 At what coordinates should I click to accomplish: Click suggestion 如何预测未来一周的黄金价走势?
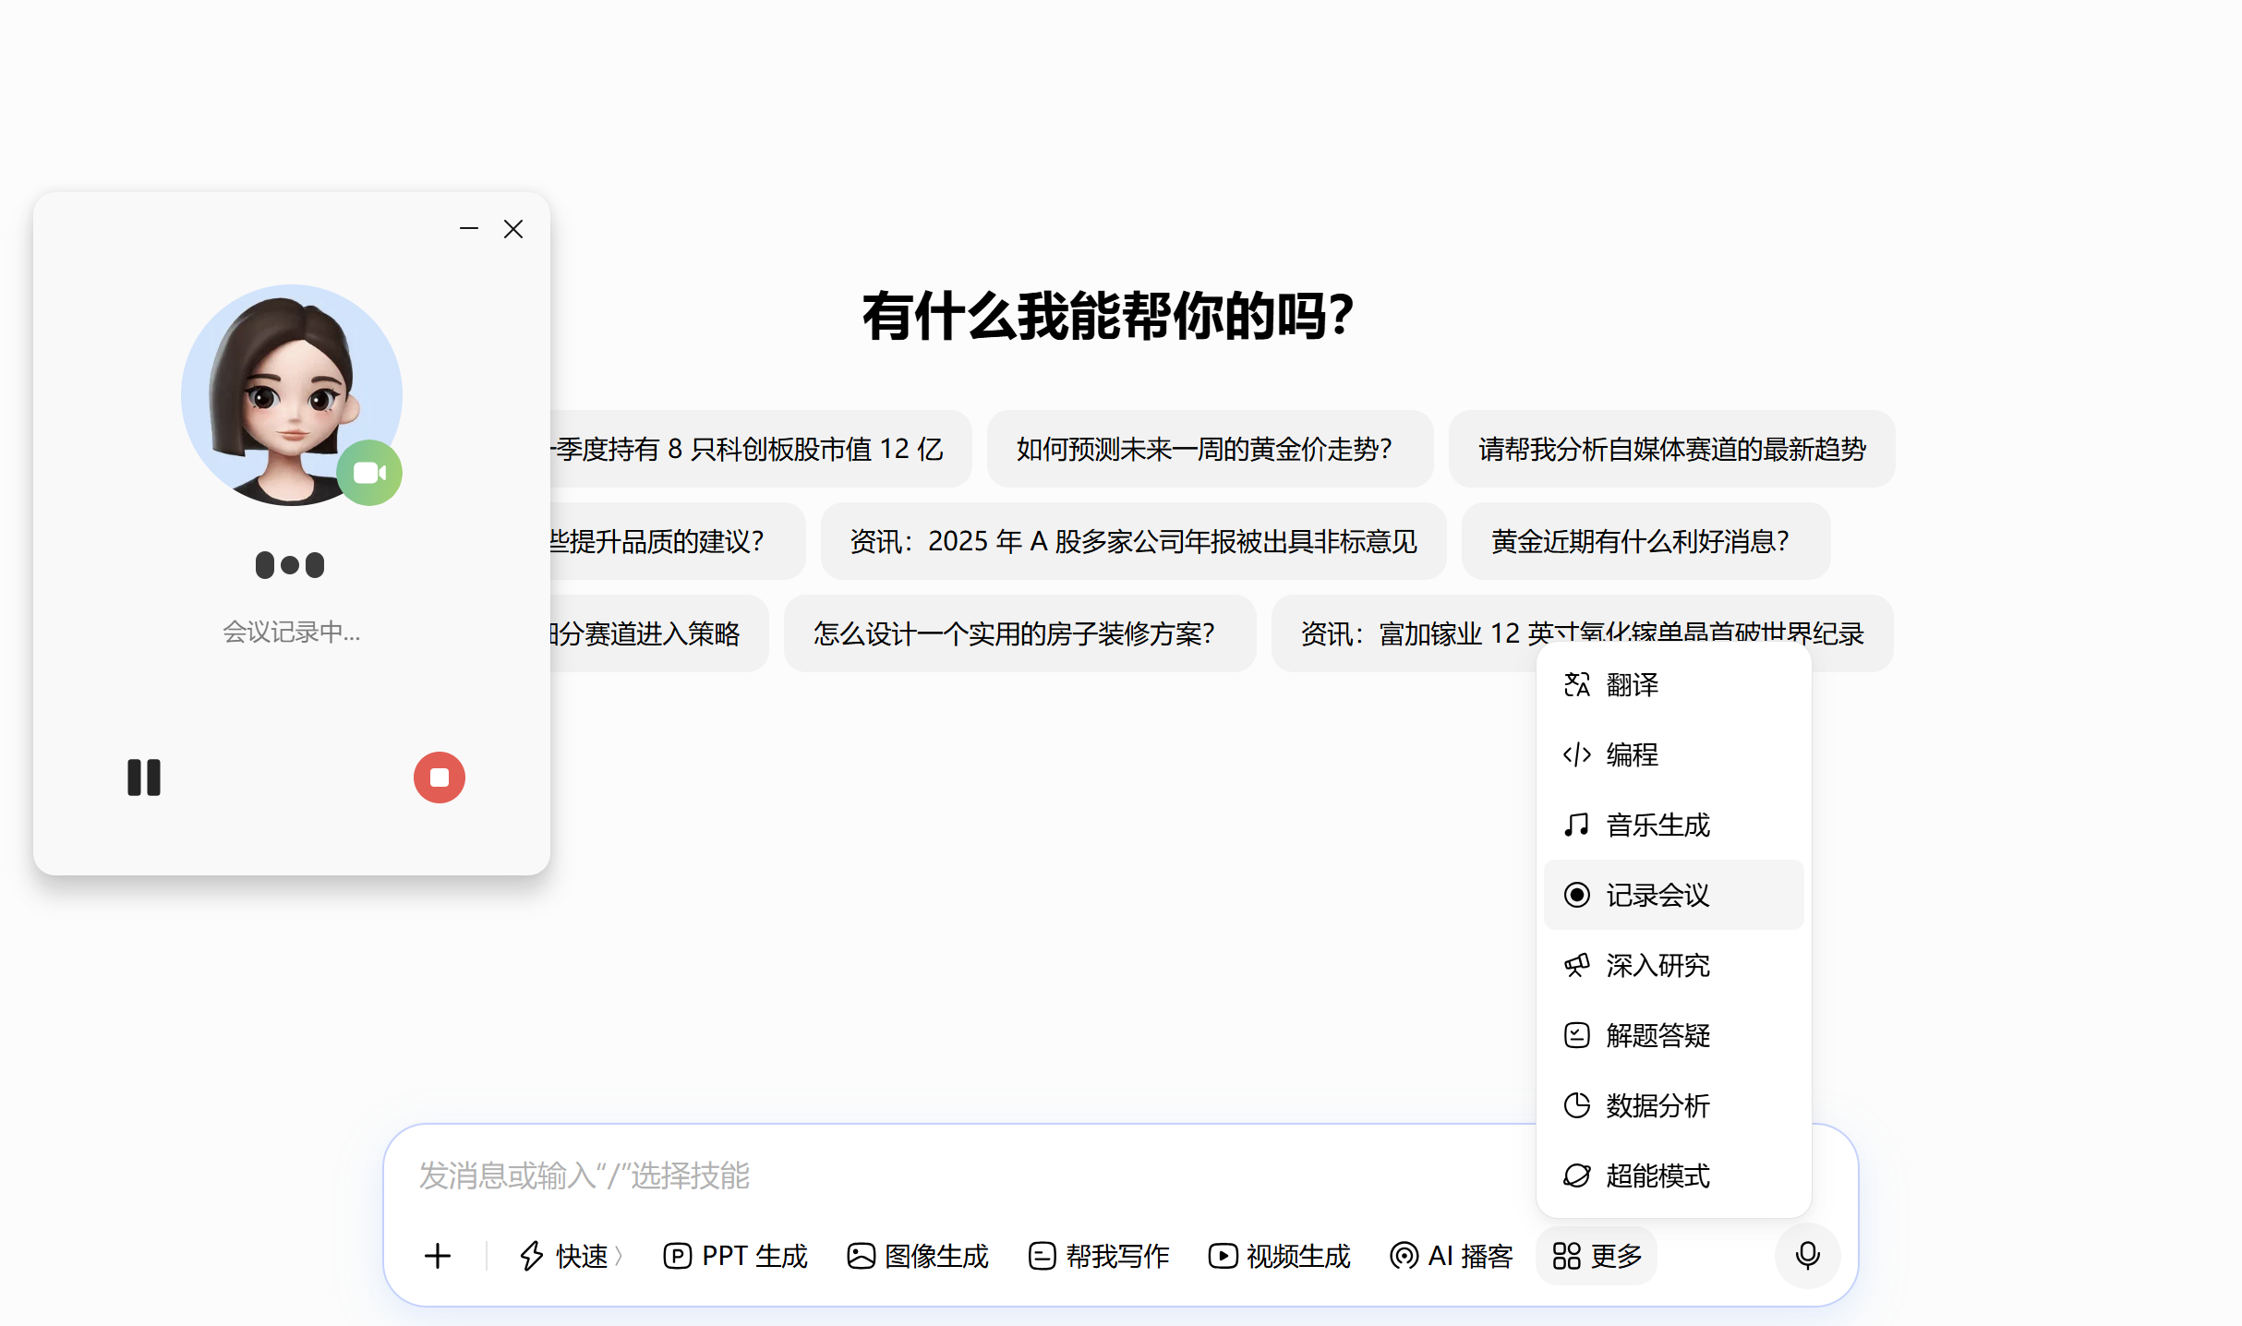(x=1205, y=450)
